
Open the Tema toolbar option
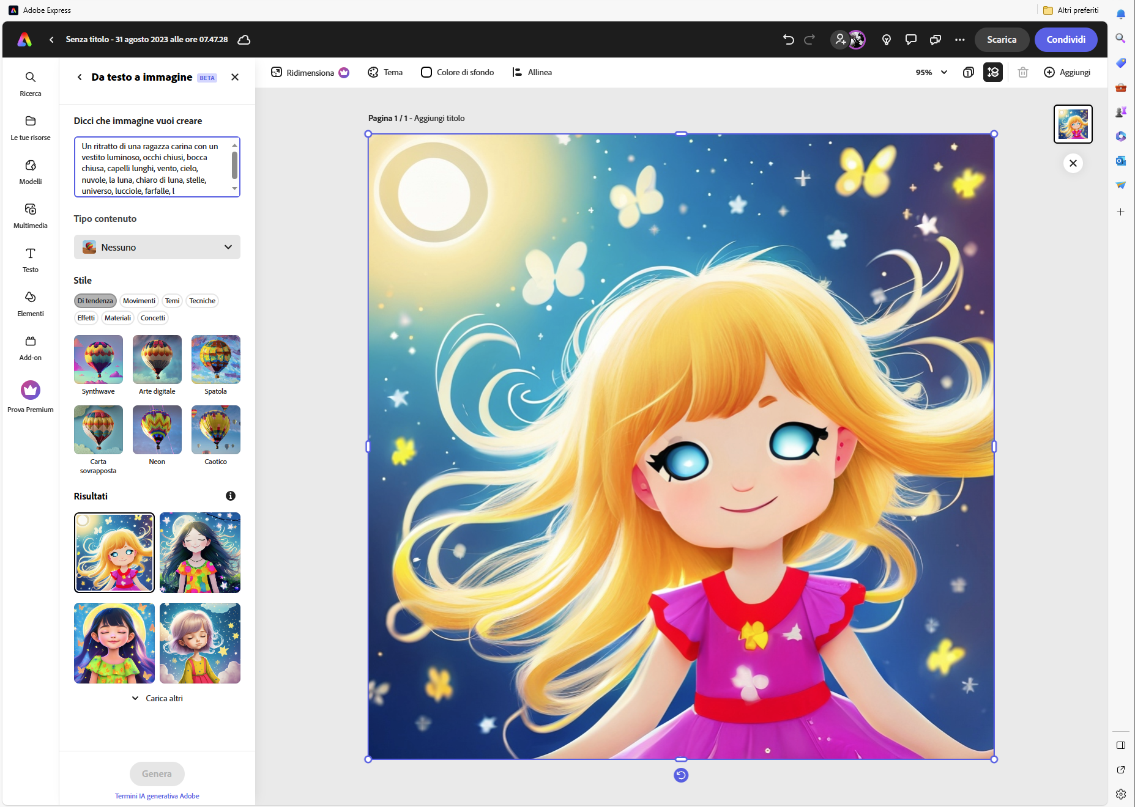coord(385,72)
